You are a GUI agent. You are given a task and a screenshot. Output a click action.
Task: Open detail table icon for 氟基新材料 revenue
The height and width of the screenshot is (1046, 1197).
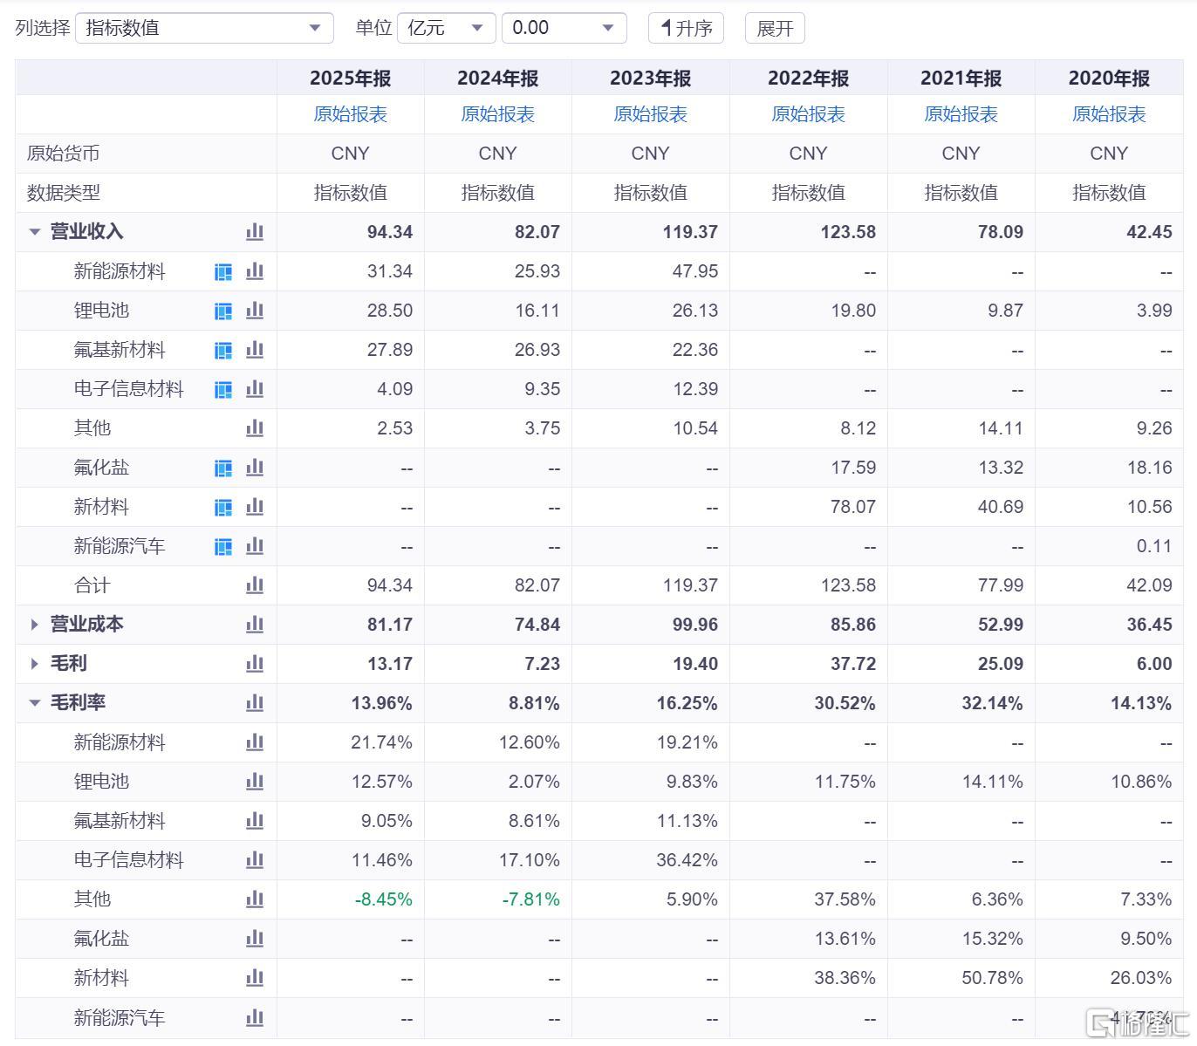click(x=223, y=350)
